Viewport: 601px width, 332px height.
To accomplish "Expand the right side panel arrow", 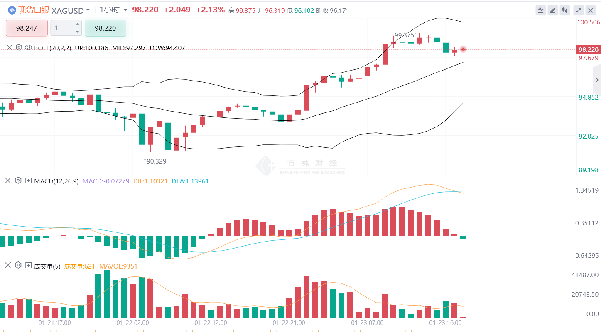I will pyautogui.click(x=597, y=80).
